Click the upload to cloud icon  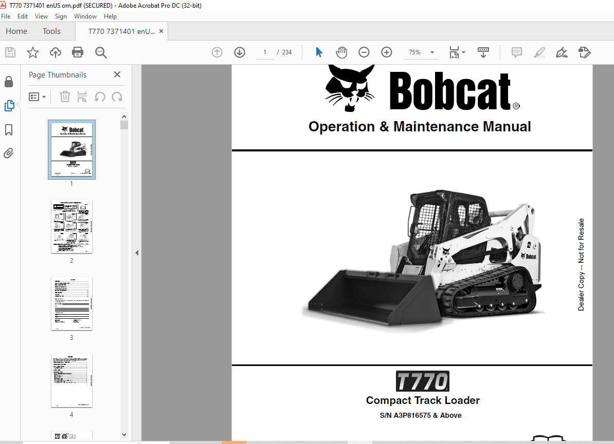[x=55, y=52]
